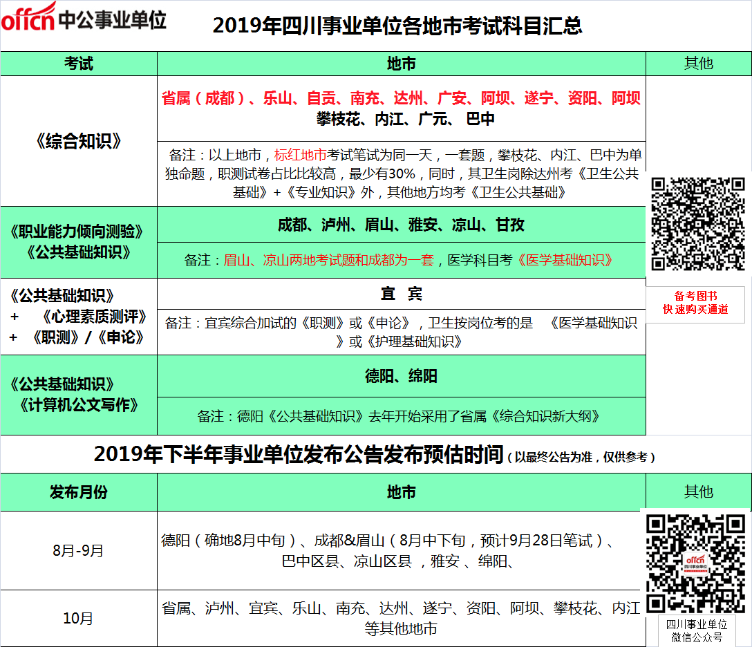Screen dimensions: 752x647
Task: Select the 考试 column header
Action: [x=79, y=64]
